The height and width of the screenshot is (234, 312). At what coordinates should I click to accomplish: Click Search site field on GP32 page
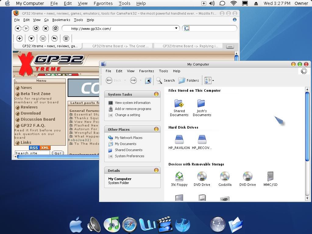[x=32, y=153]
